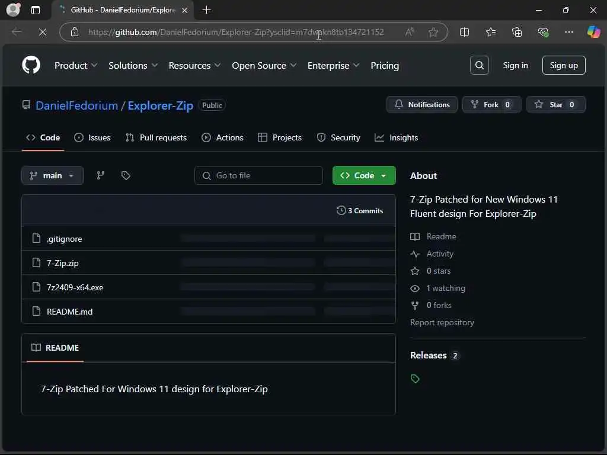Open the .gitignore file
This screenshot has width=607, height=455.
tap(64, 239)
